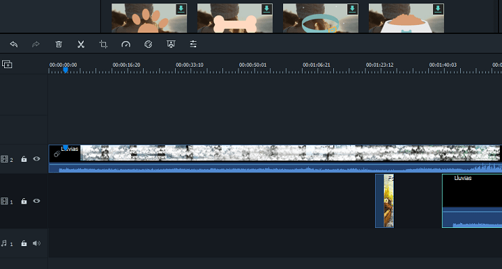This screenshot has width=502, height=269.
Task: Jump to 00:01:40:03 on the timeline ruler
Action: (443, 65)
